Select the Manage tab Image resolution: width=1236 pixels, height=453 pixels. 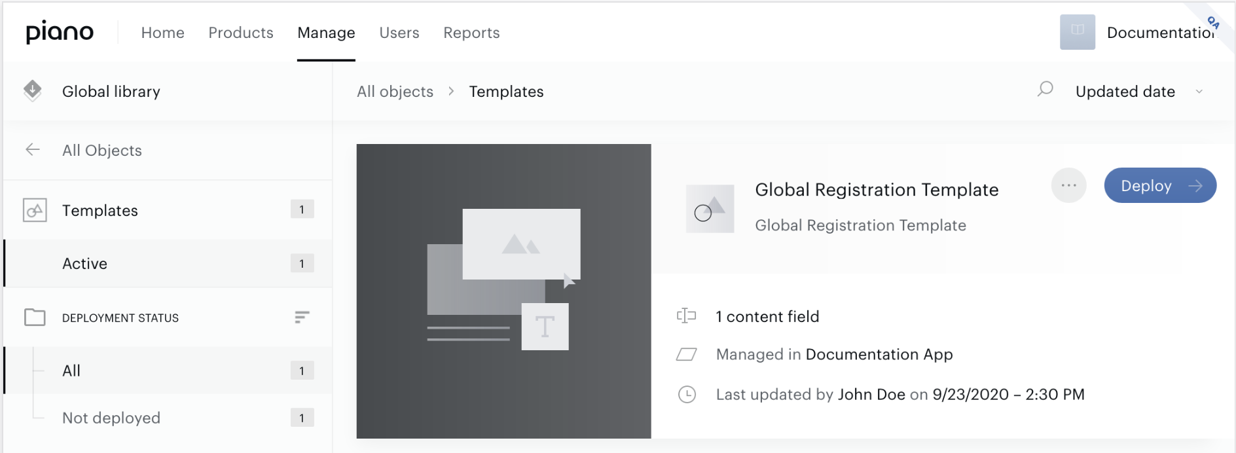(326, 33)
